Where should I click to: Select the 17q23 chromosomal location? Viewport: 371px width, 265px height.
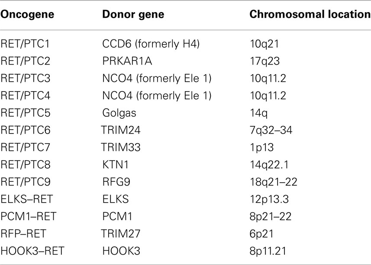(x=265, y=61)
